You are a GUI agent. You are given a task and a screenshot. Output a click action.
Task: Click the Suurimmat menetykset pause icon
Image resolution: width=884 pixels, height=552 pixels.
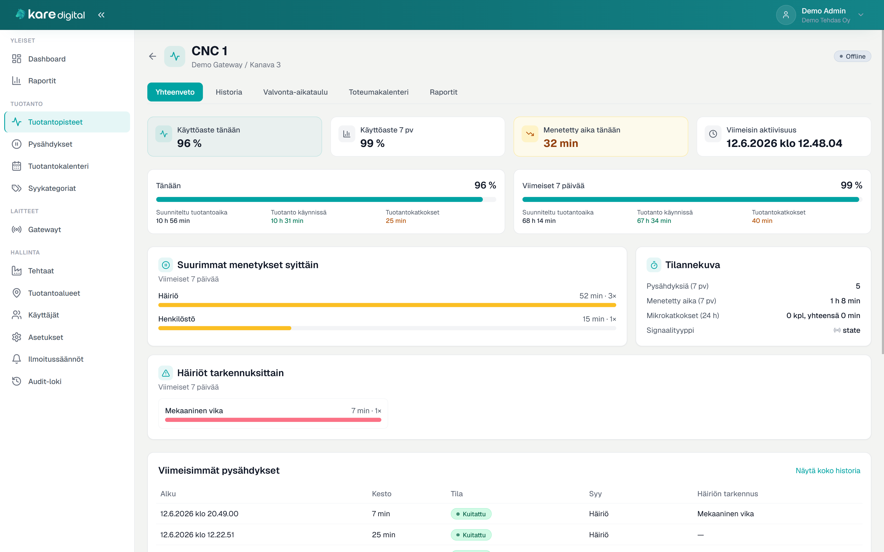tap(165, 265)
